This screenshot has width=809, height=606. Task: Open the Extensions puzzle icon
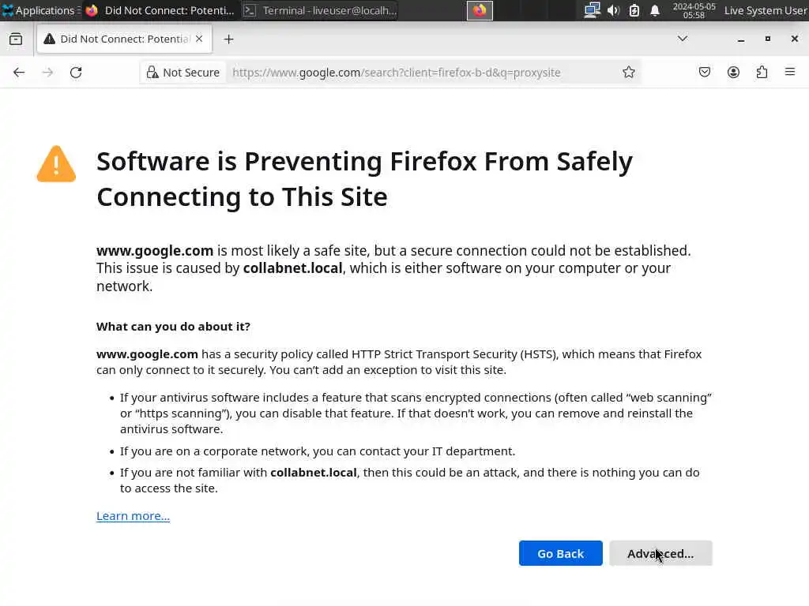tap(762, 73)
